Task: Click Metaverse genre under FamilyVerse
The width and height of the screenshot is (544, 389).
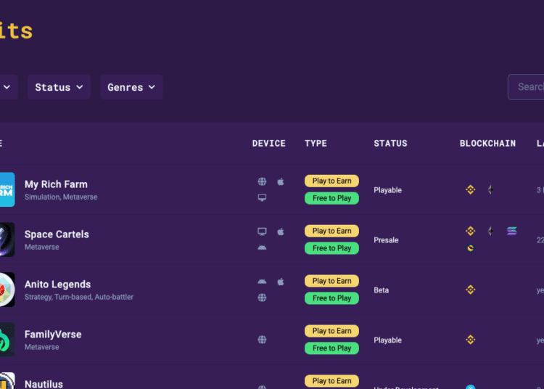Action: click(41, 347)
